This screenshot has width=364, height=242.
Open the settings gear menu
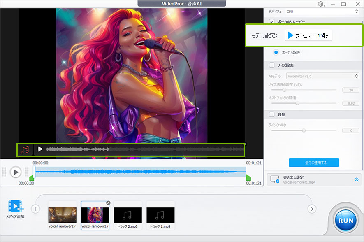pyautogui.click(x=321, y=4)
